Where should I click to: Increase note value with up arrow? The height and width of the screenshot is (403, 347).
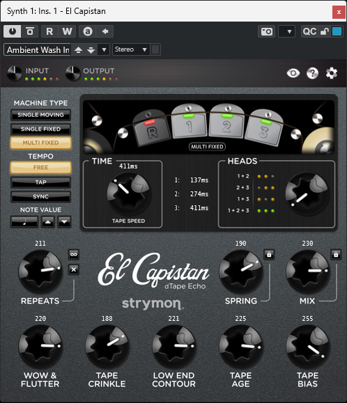pyautogui.click(x=48, y=221)
